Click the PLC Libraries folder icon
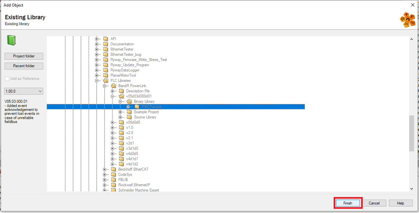Image resolution: width=419 pixels, height=213 pixels. pos(106,81)
